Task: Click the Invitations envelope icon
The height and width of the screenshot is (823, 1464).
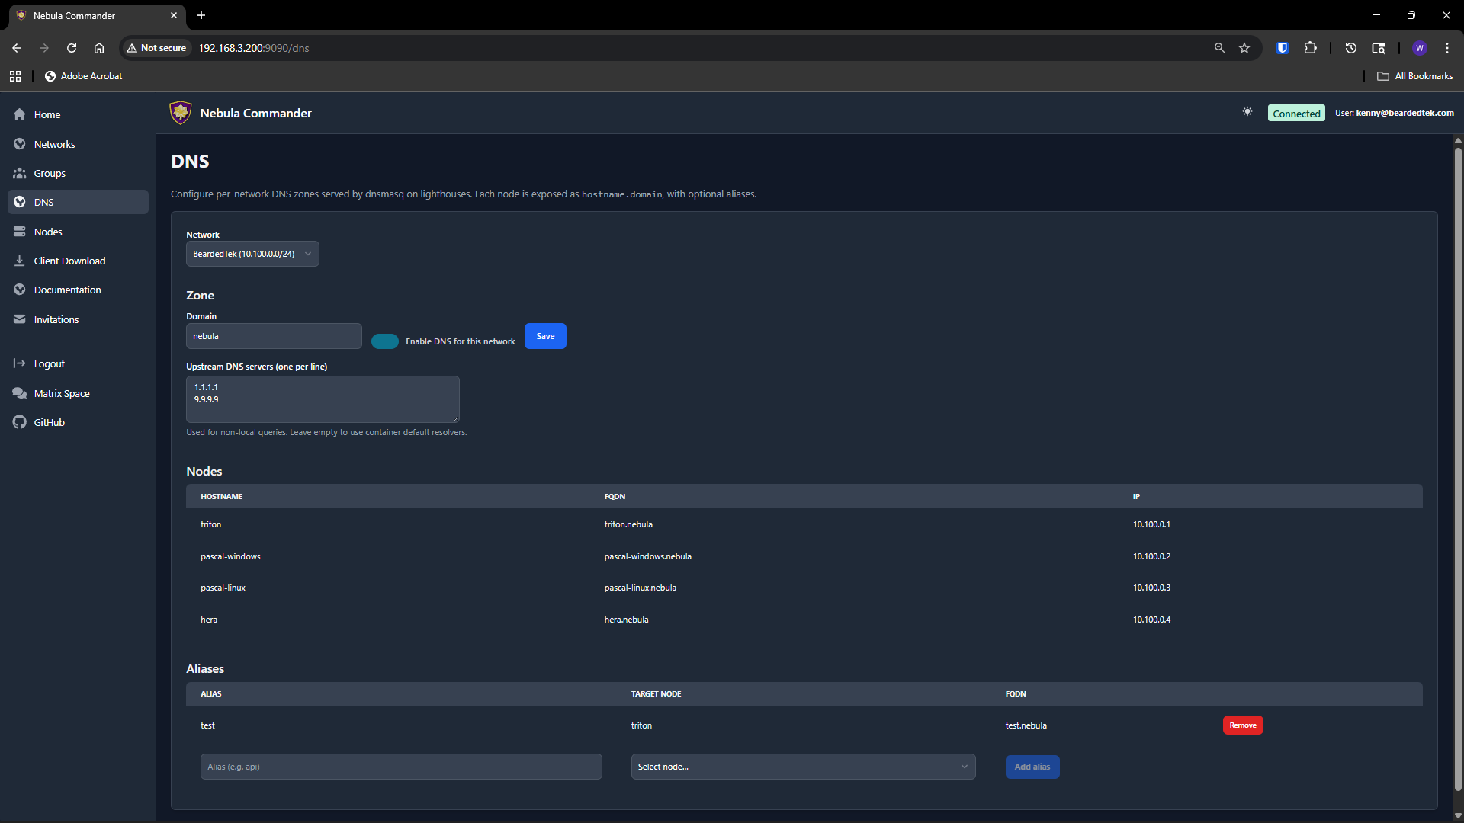Action: point(19,319)
